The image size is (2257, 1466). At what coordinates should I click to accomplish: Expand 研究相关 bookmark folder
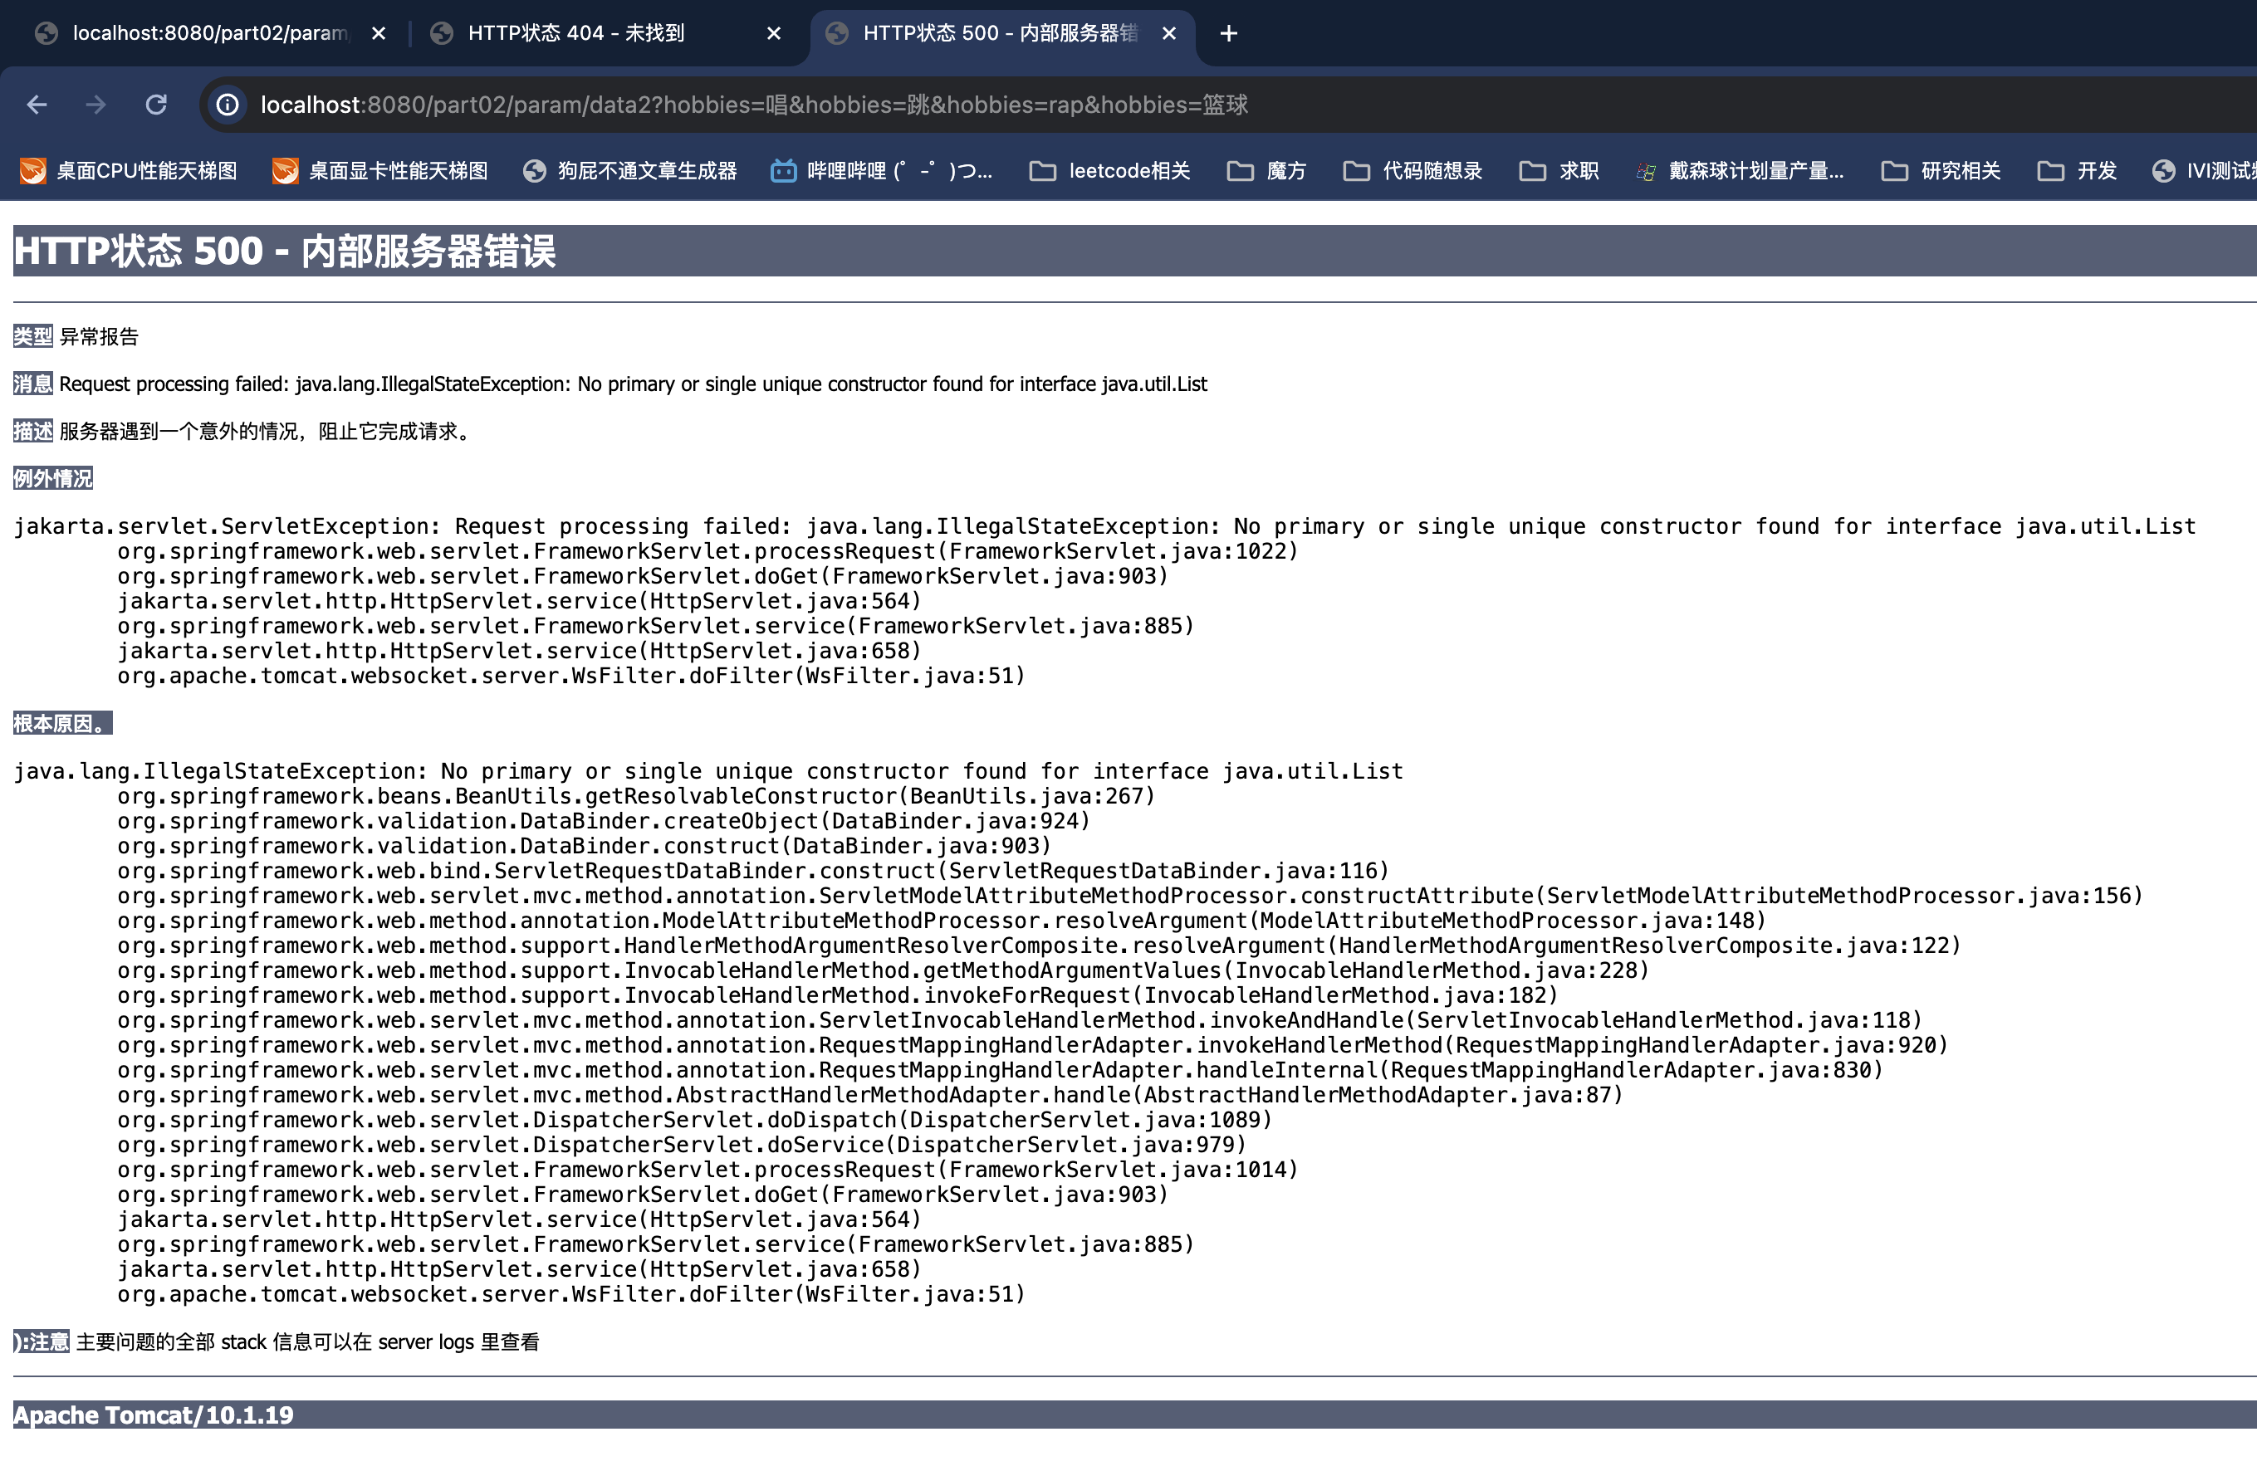[x=1941, y=171]
